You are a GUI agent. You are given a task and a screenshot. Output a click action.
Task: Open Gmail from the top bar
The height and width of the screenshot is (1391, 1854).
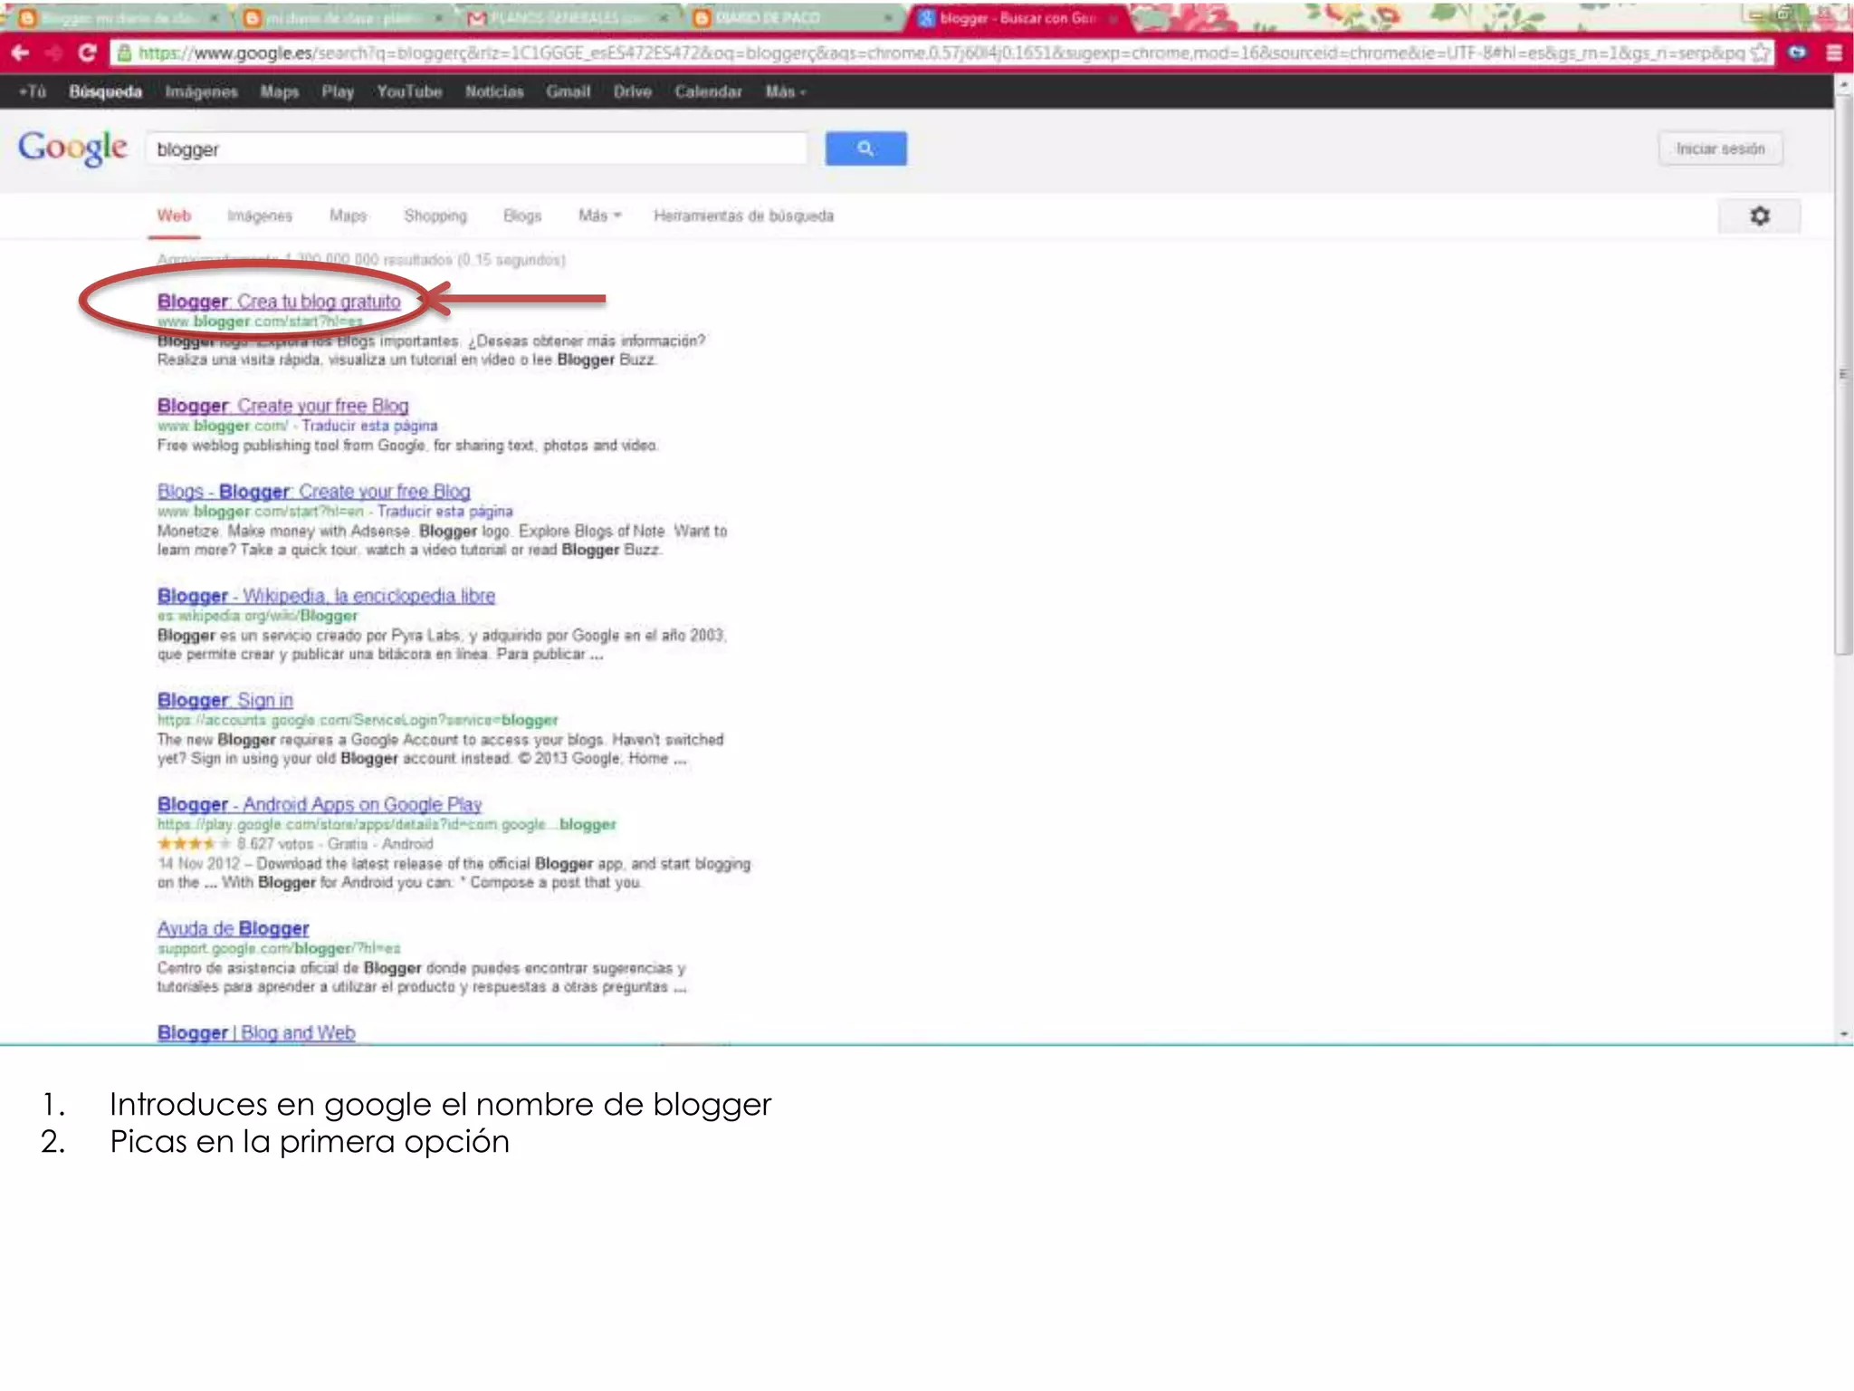point(568,91)
